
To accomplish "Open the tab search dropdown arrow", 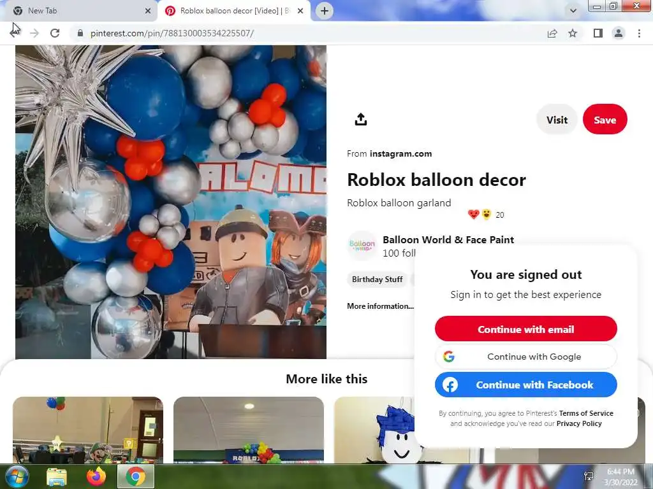I will 573,11.
